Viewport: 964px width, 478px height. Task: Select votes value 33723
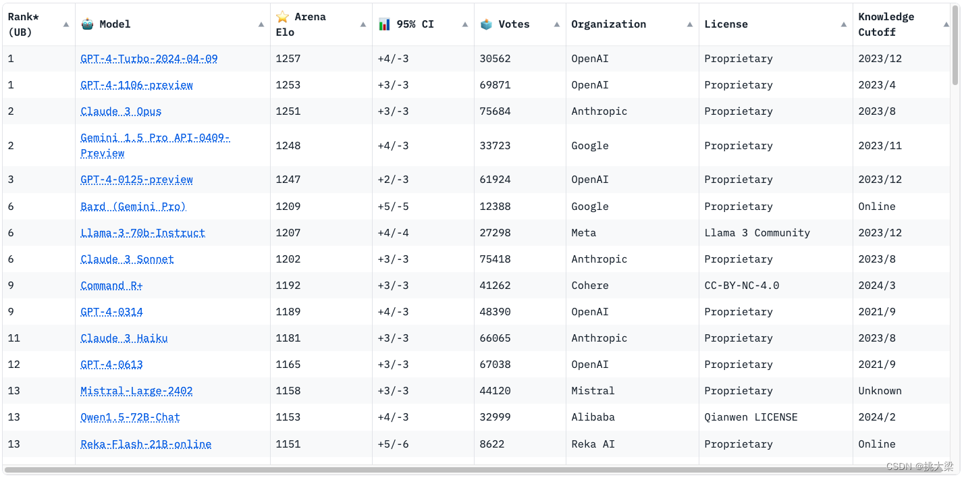520,146
